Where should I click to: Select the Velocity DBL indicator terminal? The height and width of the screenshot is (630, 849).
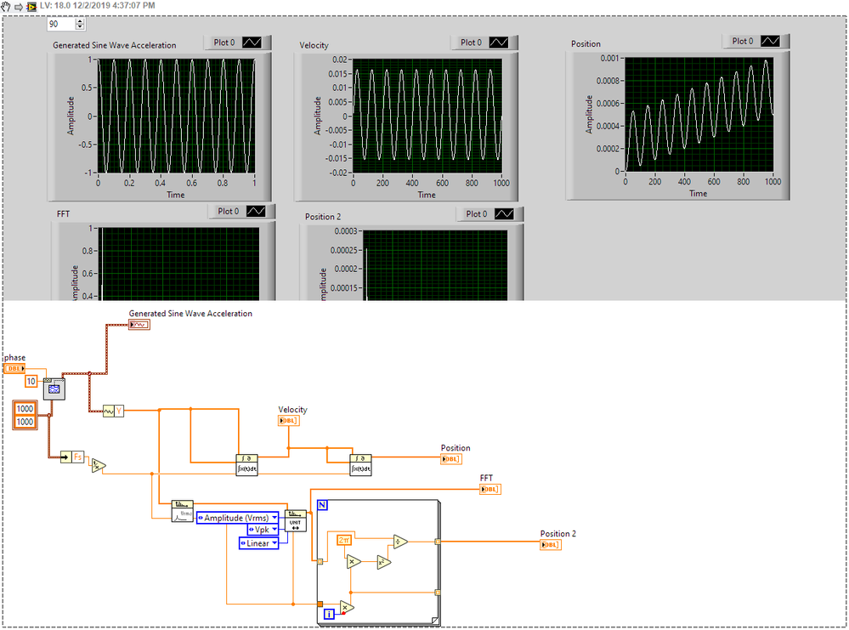point(289,420)
